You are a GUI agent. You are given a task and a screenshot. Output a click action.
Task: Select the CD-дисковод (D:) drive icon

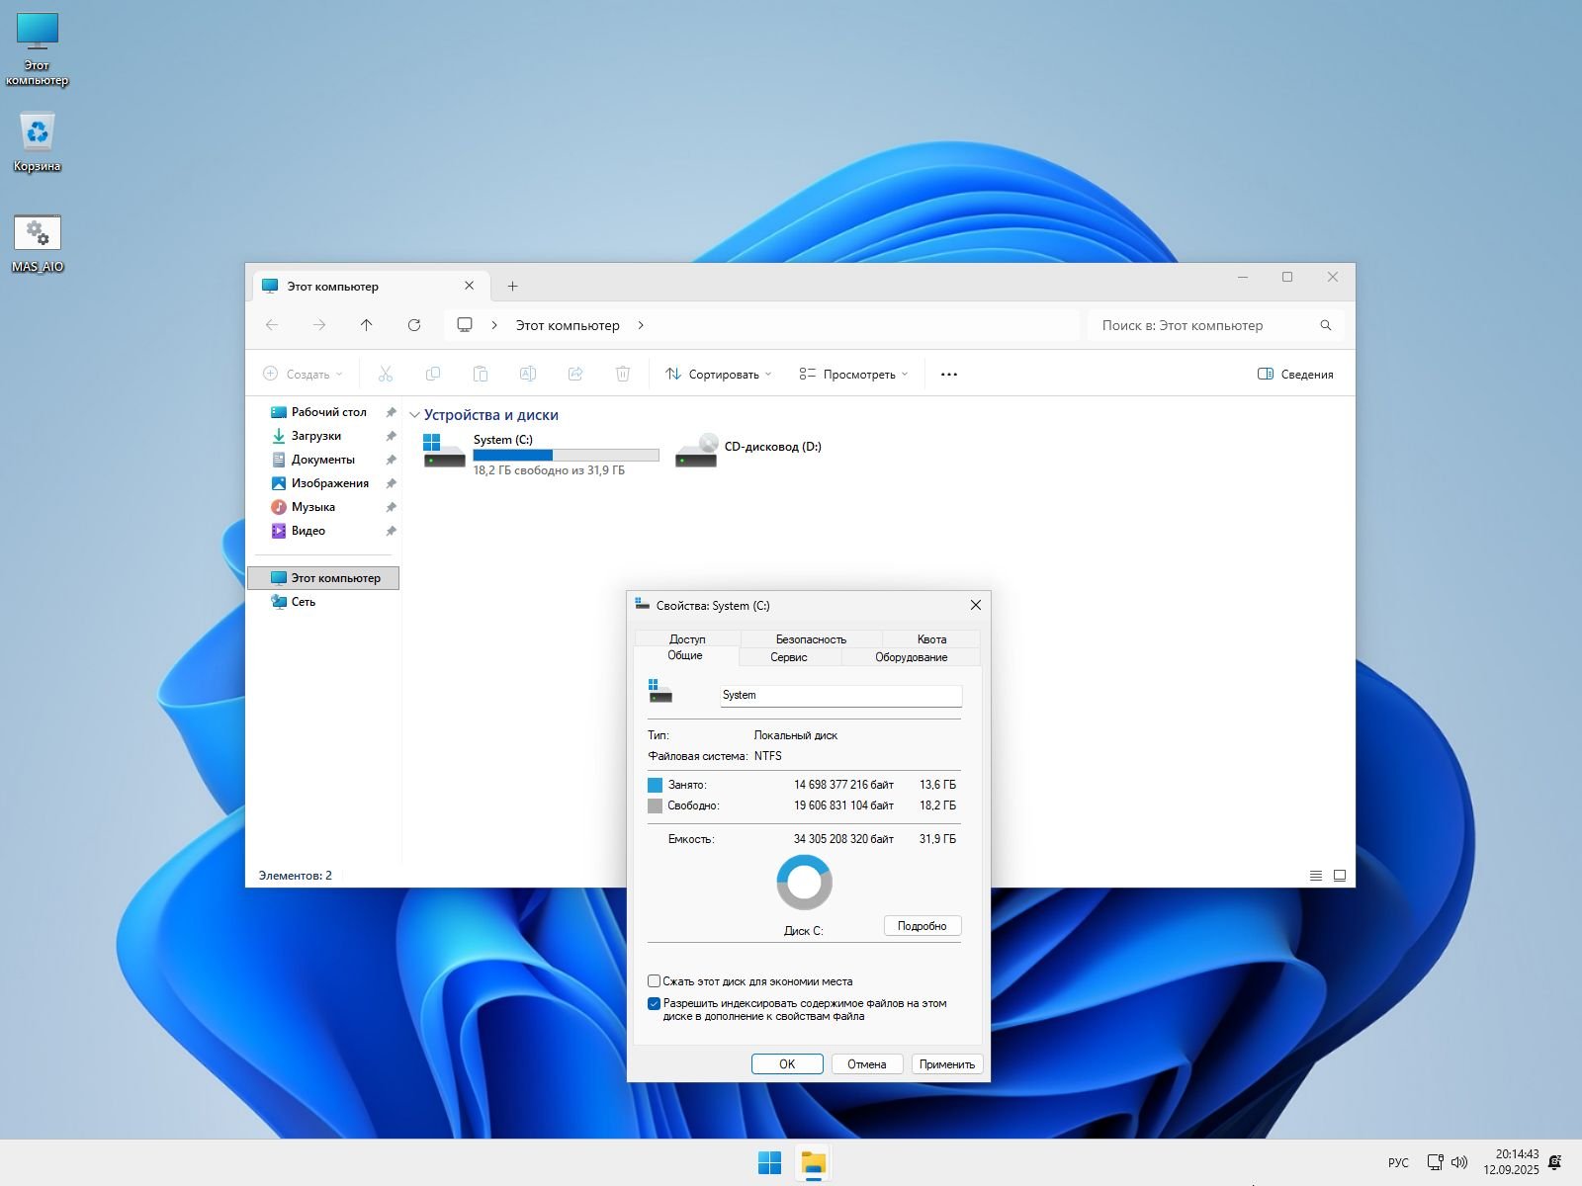click(x=696, y=450)
